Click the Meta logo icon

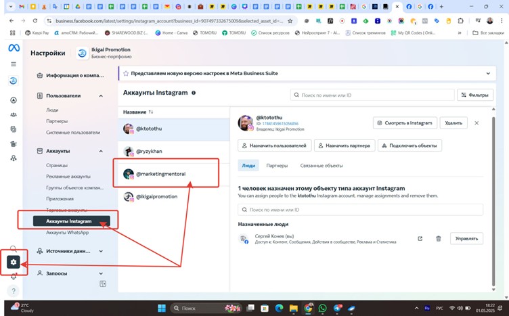point(14,48)
